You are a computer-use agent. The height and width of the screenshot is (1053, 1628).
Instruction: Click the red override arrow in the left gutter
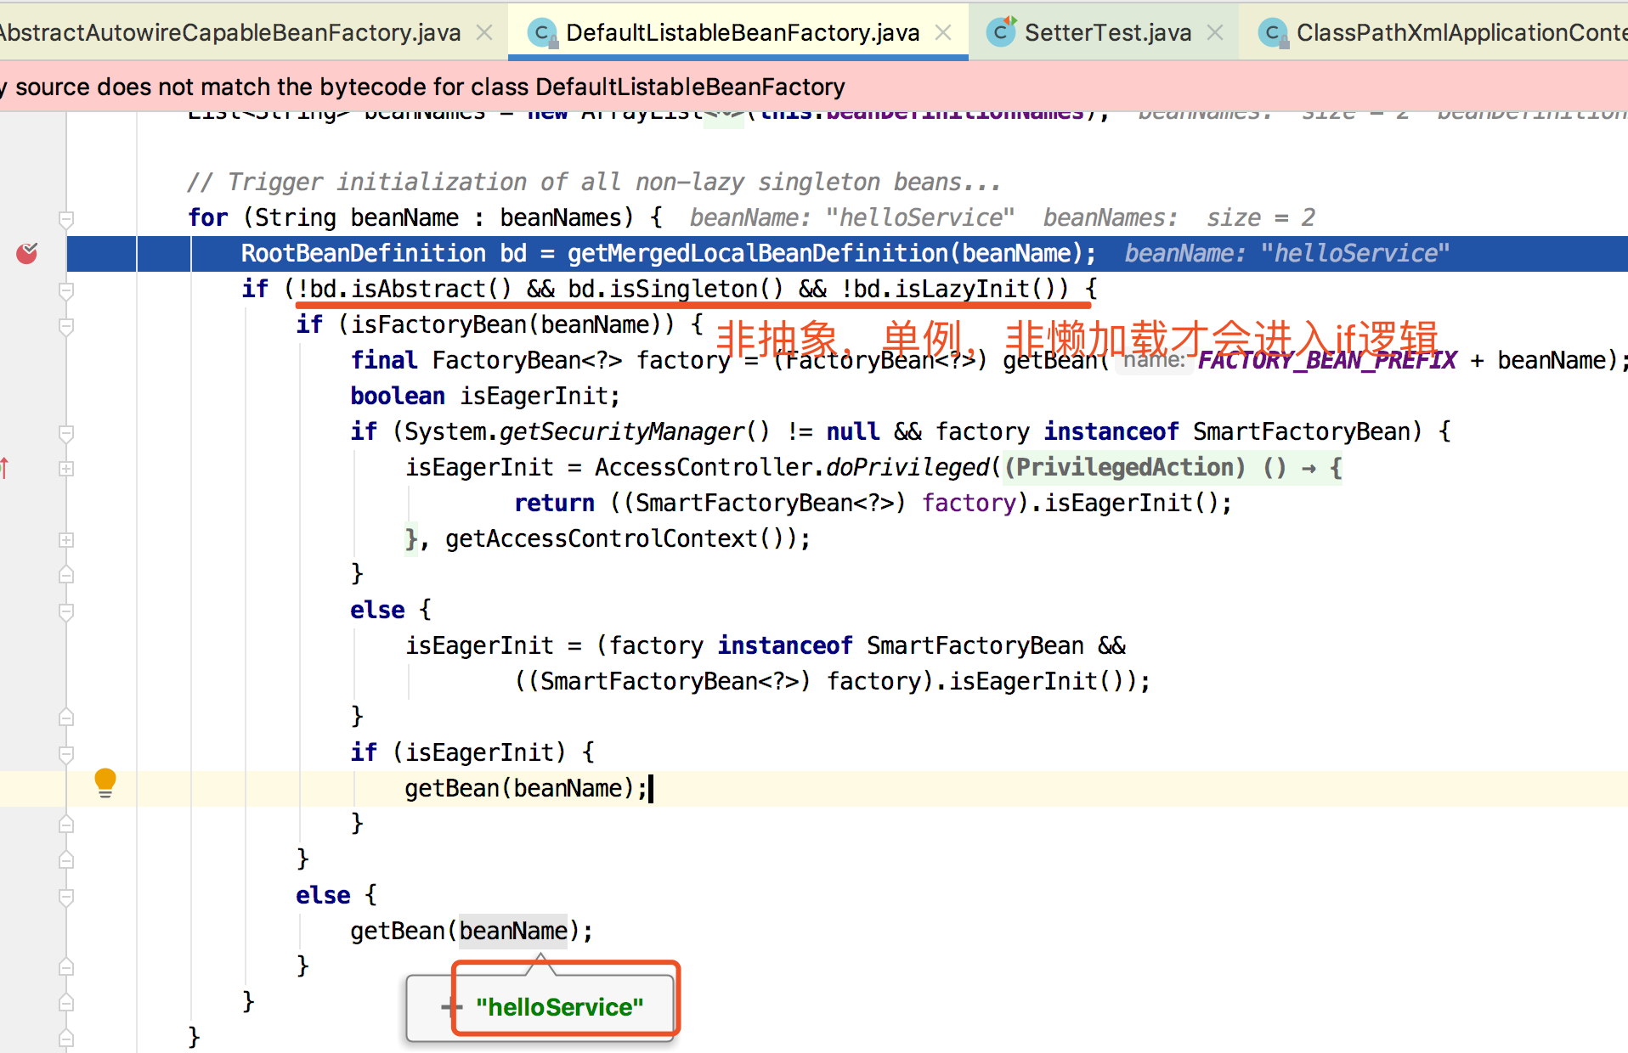[x=5, y=468]
